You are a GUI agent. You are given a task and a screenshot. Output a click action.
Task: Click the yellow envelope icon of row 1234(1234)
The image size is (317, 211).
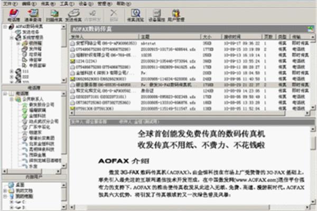(72, 61)
